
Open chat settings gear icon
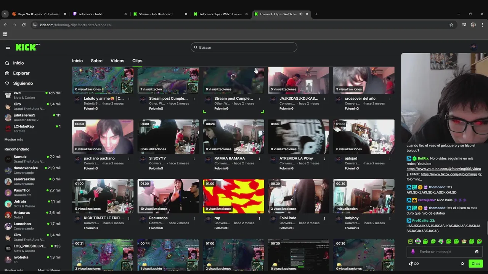click(462, 264)
